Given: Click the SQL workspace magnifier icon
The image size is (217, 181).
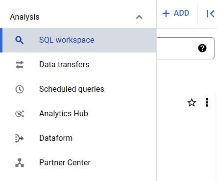Looking at the screenshot, I should coord(20,40).
